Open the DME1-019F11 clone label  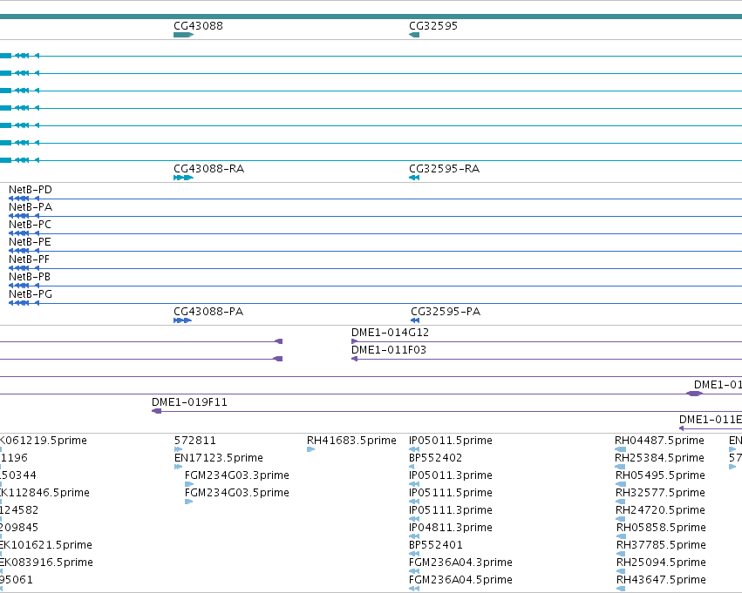(x=189, y=402)
